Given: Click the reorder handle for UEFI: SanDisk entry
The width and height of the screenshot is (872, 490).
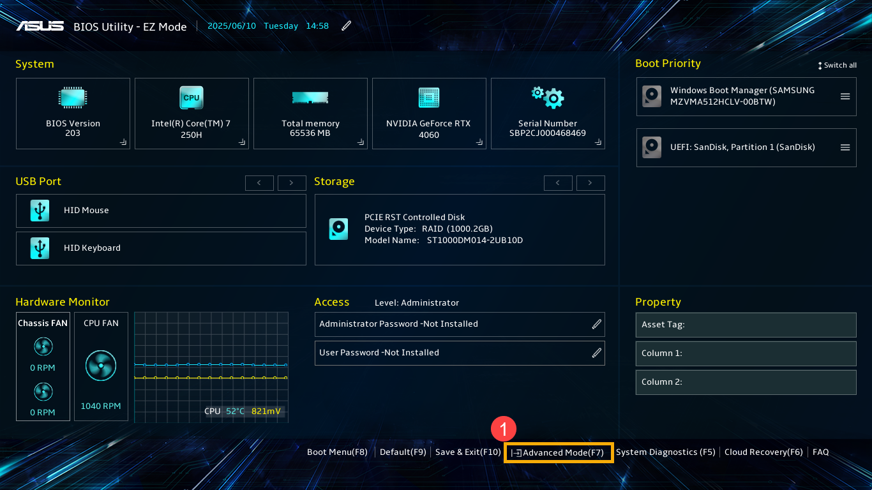Looking at the screenshot, I should 845,147.
